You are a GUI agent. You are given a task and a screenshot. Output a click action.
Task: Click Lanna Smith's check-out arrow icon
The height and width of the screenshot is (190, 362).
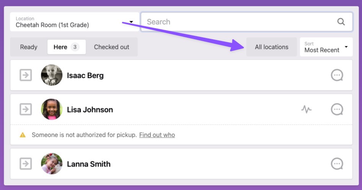click(26, 164)
